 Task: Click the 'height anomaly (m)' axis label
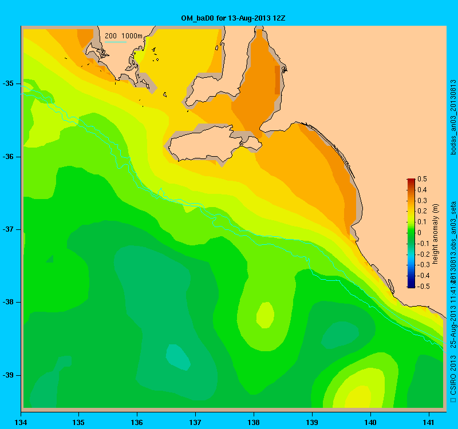coord(435,233)
